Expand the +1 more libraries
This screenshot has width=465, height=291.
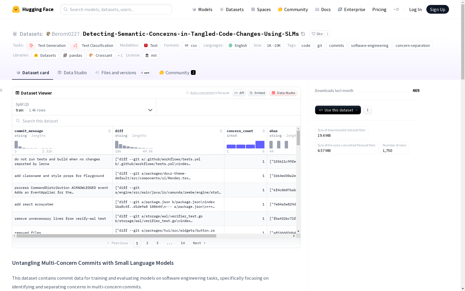(120, 55)
